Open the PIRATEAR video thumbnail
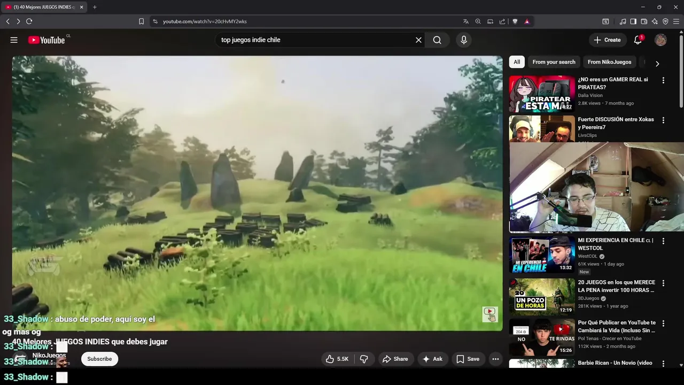 tap(542, 94)
